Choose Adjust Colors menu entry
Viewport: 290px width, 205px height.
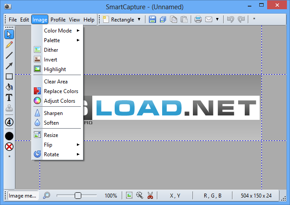pyautogui.click(x=57, y=101)
